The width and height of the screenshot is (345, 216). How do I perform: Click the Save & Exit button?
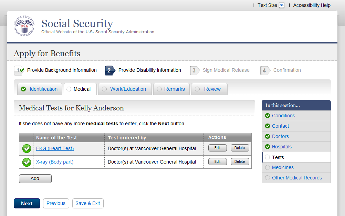click(88, 204)
